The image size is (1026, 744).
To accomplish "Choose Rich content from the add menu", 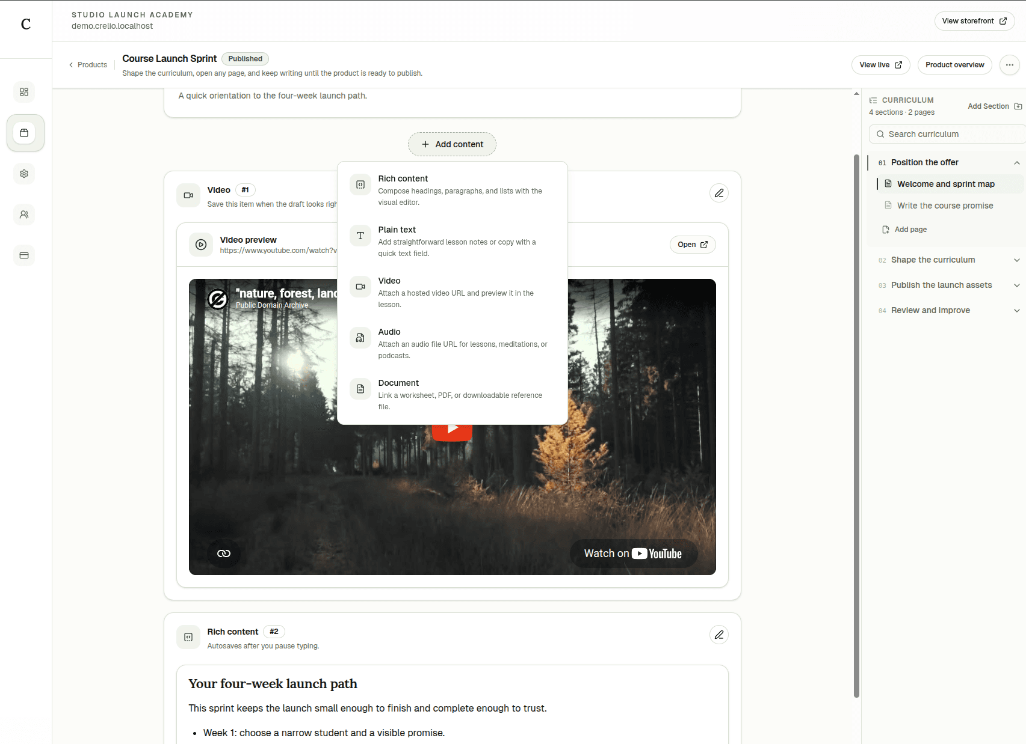I will pos(453,190).
